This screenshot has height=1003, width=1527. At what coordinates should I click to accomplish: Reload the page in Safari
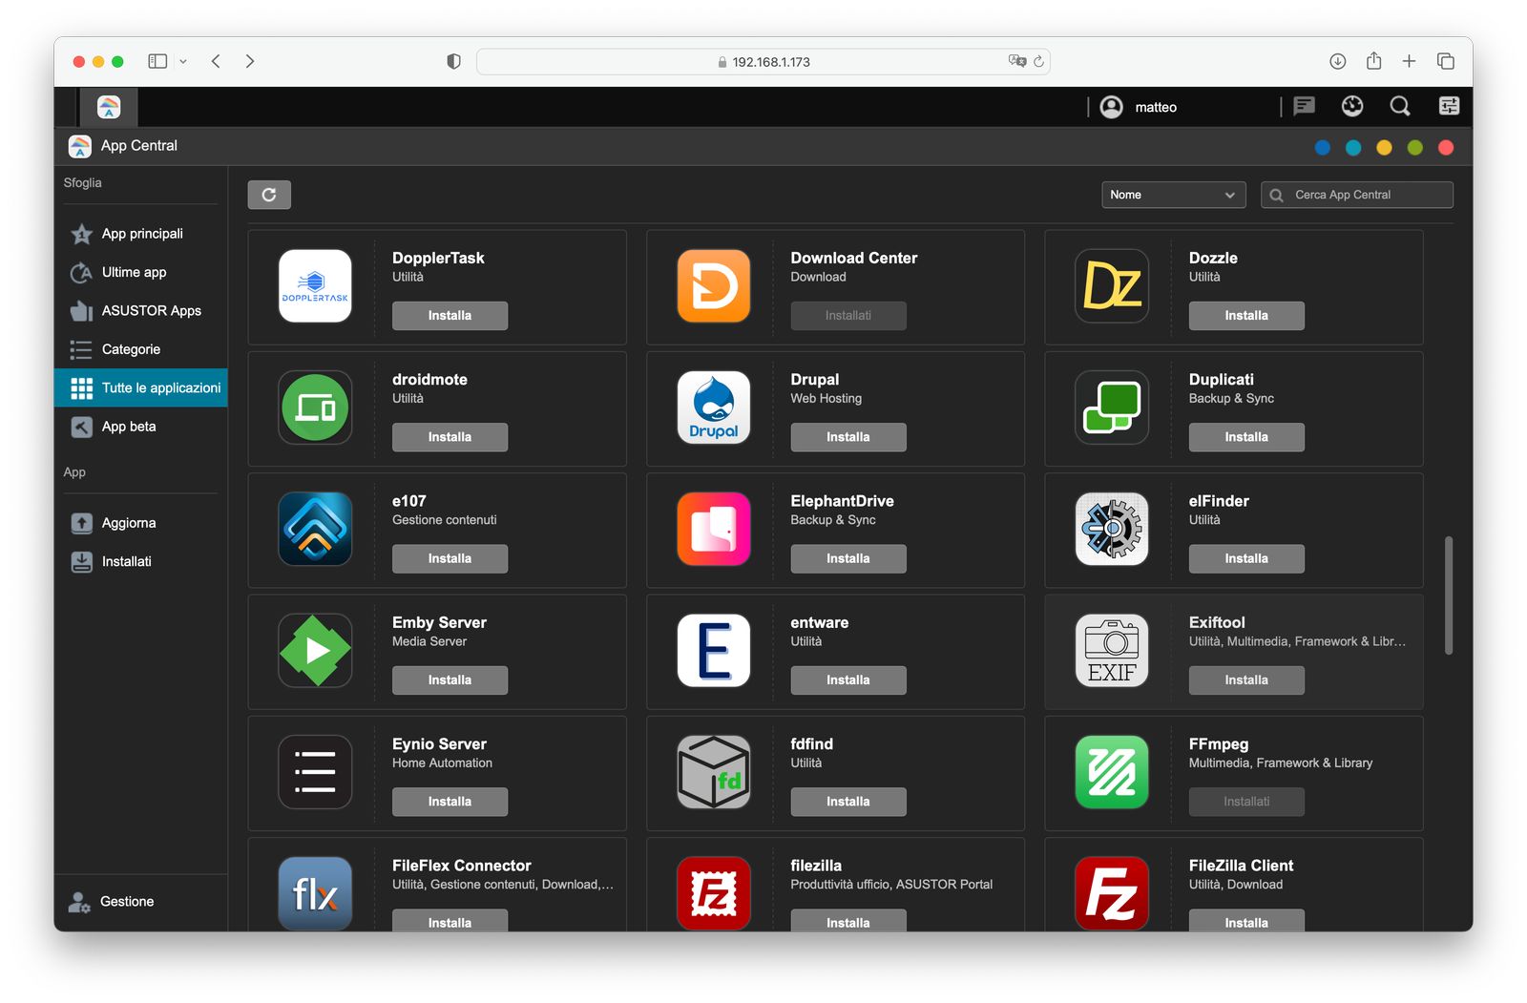[x=1038, y=61]
